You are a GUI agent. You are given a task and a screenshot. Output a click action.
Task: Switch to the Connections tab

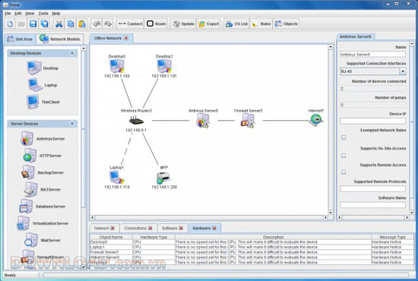138,229
